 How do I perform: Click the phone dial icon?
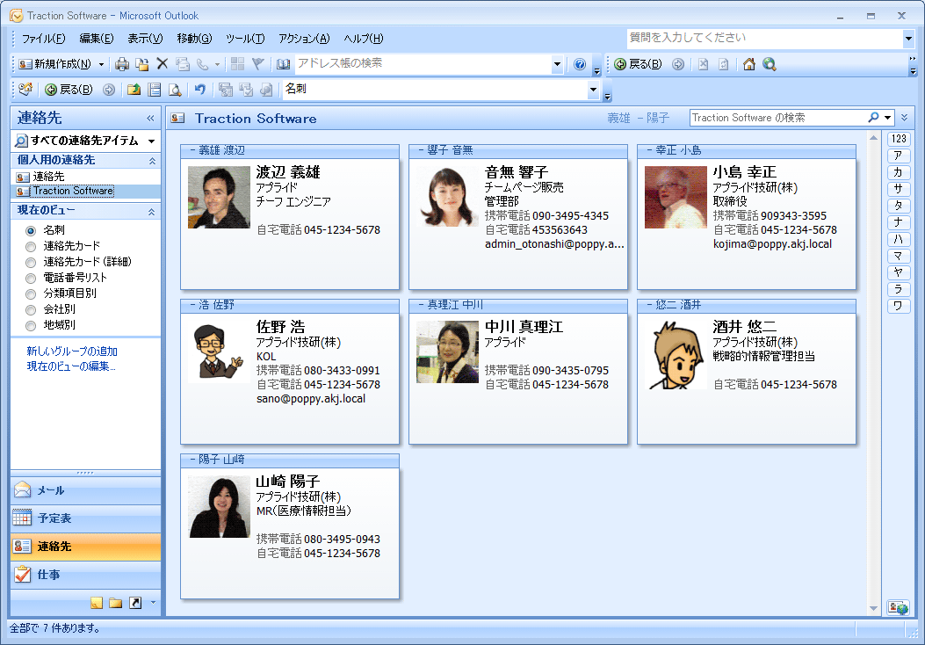click(202, 64)
